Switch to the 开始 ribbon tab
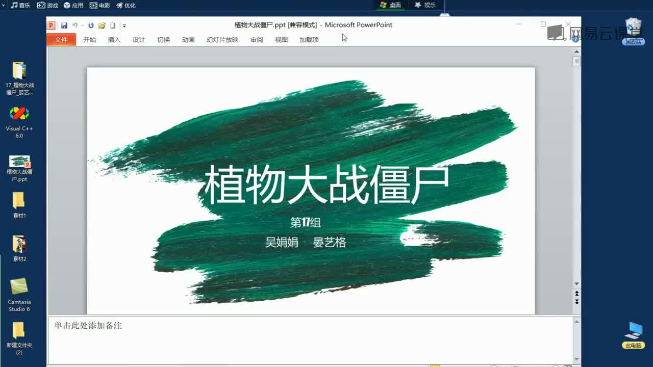This screenshot has width=653, height=367. coord(89,40)
